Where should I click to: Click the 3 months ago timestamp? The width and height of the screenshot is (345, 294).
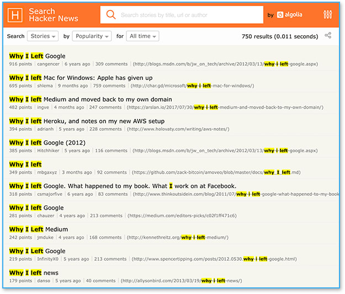(77, 173)
